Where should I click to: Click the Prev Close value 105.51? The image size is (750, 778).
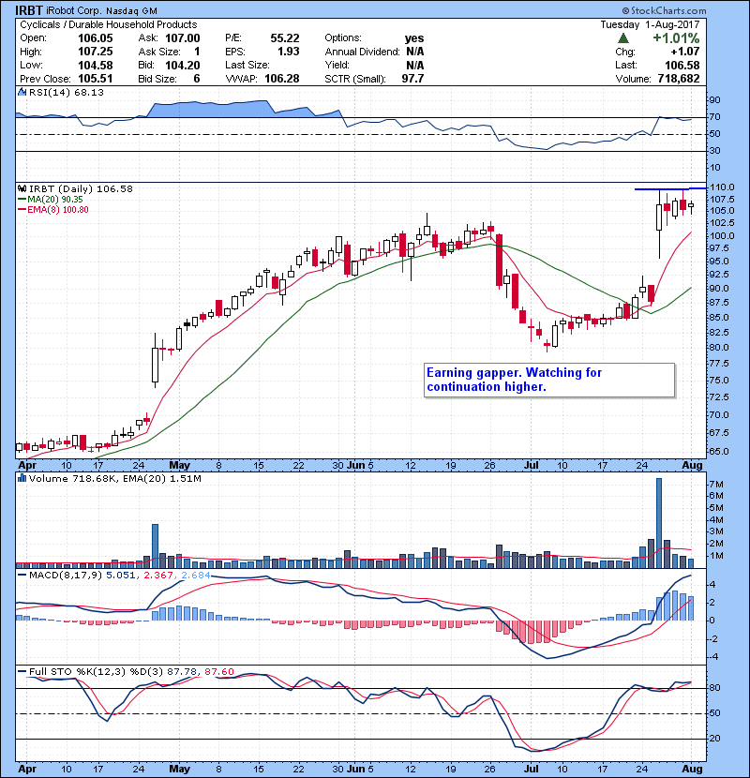[96, 79]
